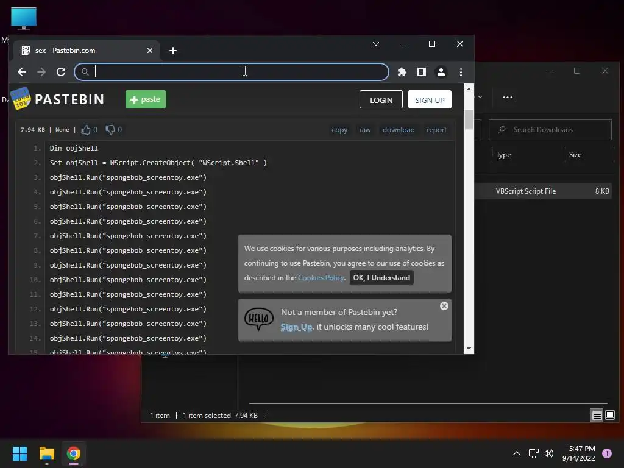Open the taskbar clock and date
This screenshot has height=468, width=624.
[x=579, y=453]
